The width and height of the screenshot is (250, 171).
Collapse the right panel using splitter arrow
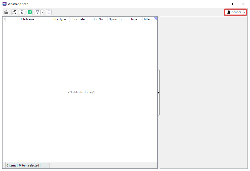(158, 93)
